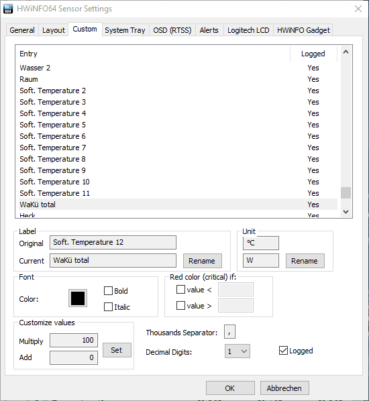Select Soft. Temperature 11 in the list
This screenshot has height=401, width=369.
[x=178, y=193]
